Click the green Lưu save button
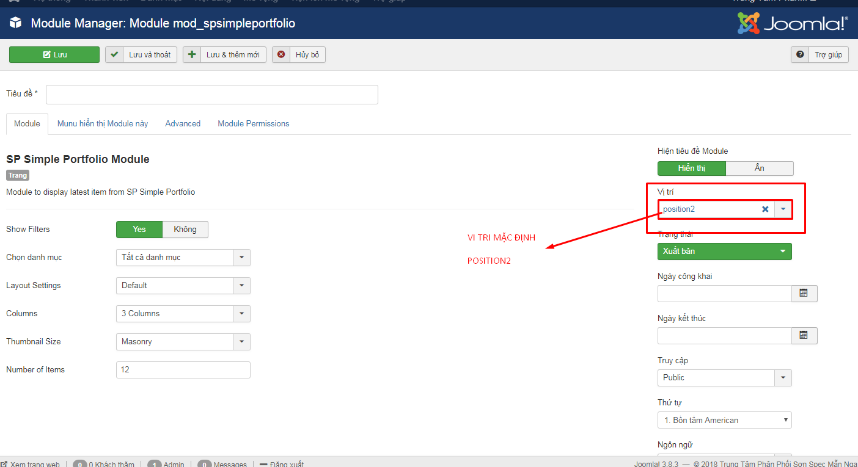 [54, 55]
